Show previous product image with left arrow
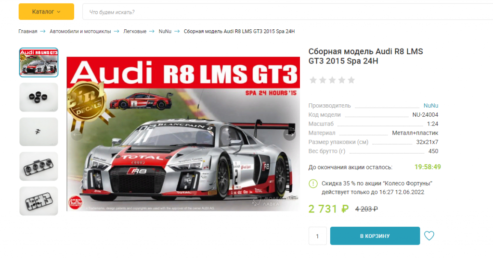493x259 pixels. [x=77, y=135]
